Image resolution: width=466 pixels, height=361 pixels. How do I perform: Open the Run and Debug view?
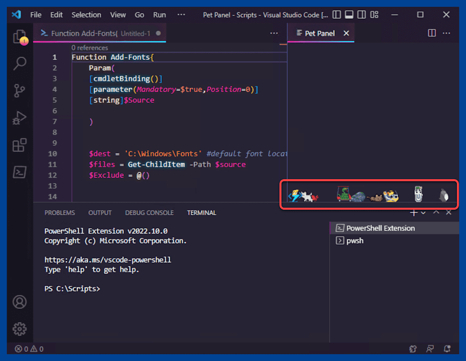20,118
